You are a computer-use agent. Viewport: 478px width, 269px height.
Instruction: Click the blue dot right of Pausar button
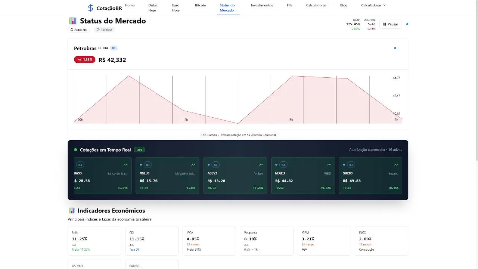coord(407,24)
